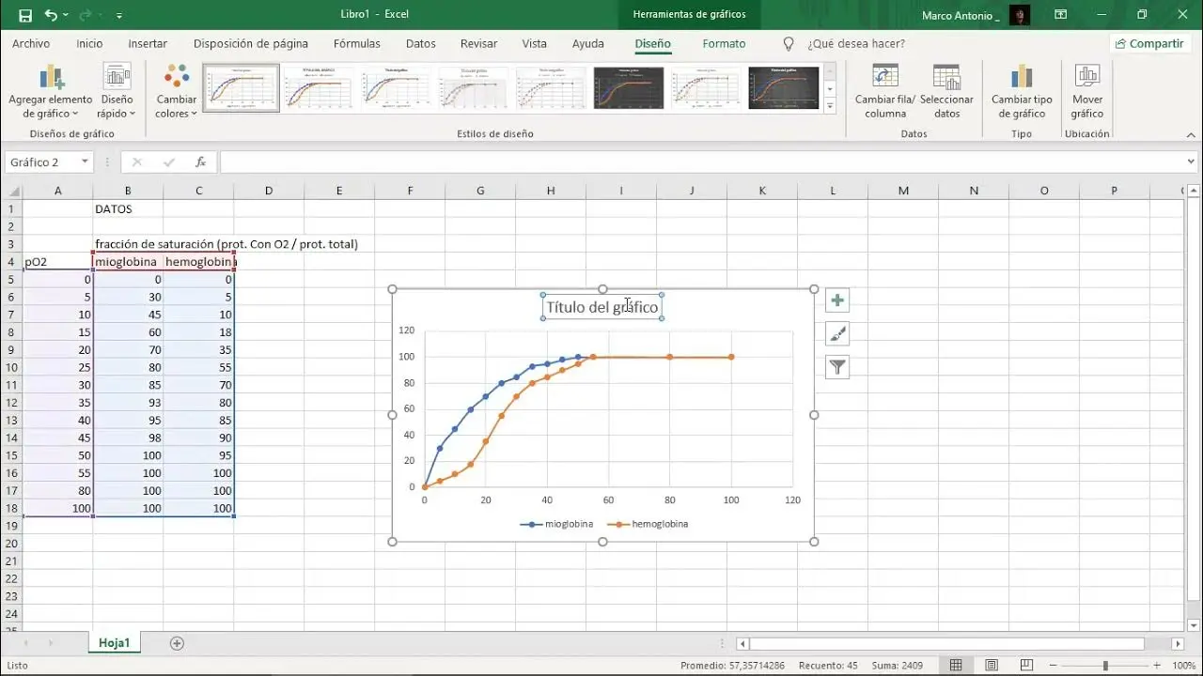Open 'Agregar elemento de gráfico' in the ribbon
This screenshot has height=676, width=1203.
51,89
